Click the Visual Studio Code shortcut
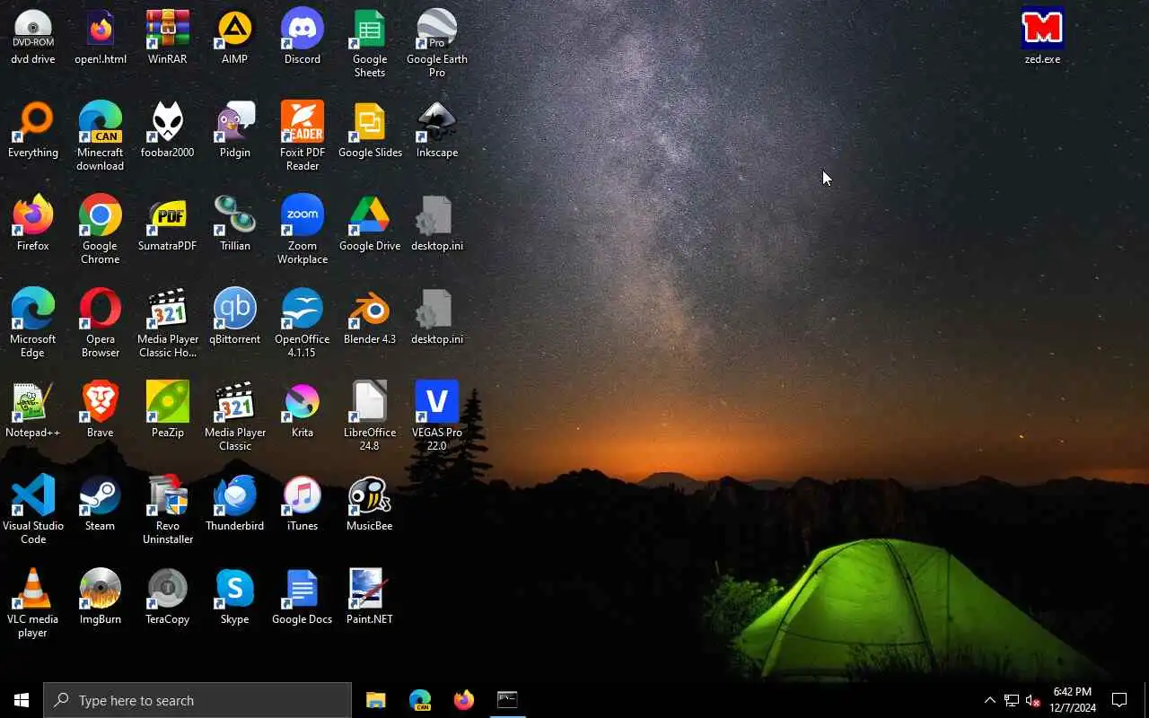 click(x=33, y=510)
